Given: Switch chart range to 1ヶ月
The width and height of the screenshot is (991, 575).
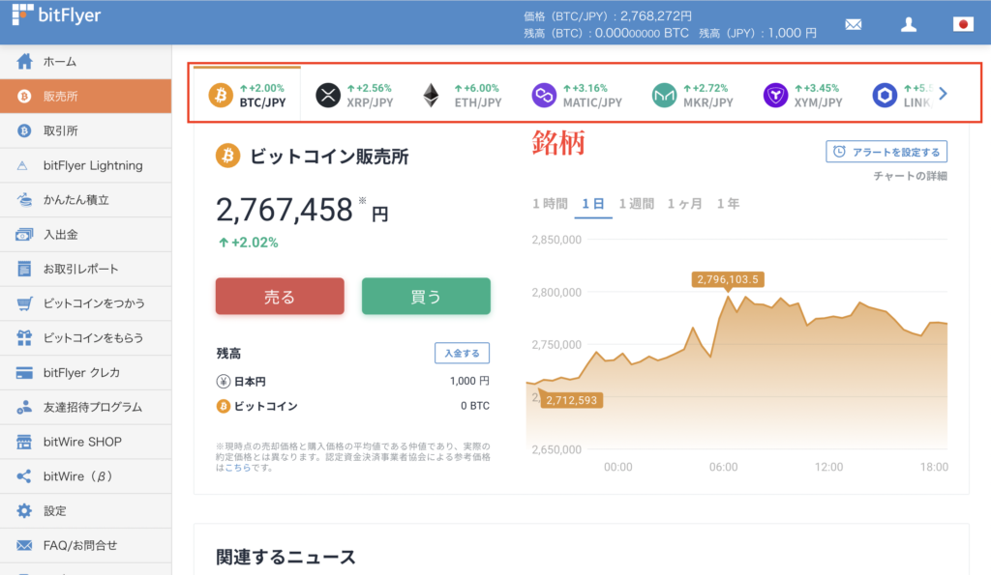Looking at the screenshot, I should [686, 204].
